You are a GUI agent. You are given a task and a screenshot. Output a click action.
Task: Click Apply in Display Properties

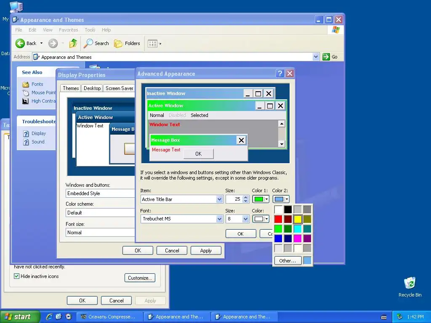click(206, 251)
